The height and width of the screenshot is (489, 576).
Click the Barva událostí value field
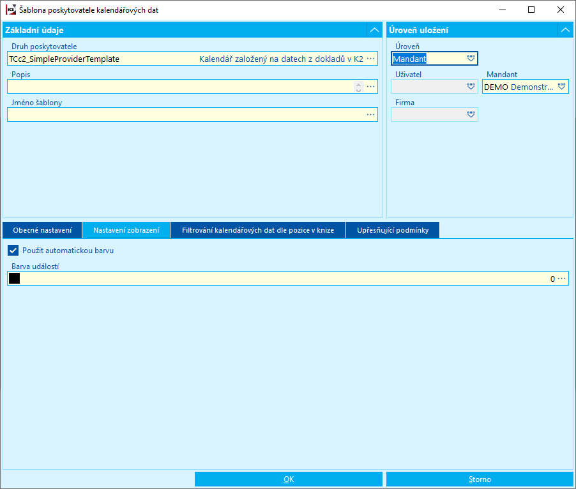[288, 279]
